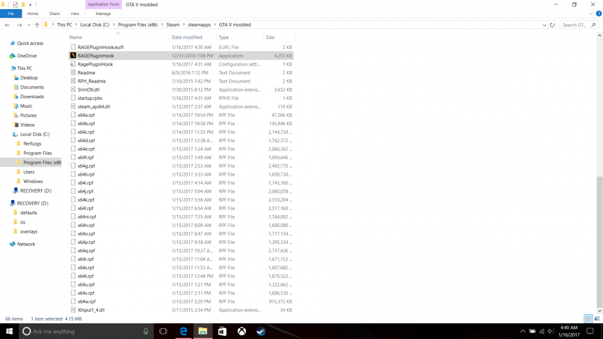Open Explorer Help question mark icon
603x339 pixels.
pyautogui.click(x=599, y=13)
